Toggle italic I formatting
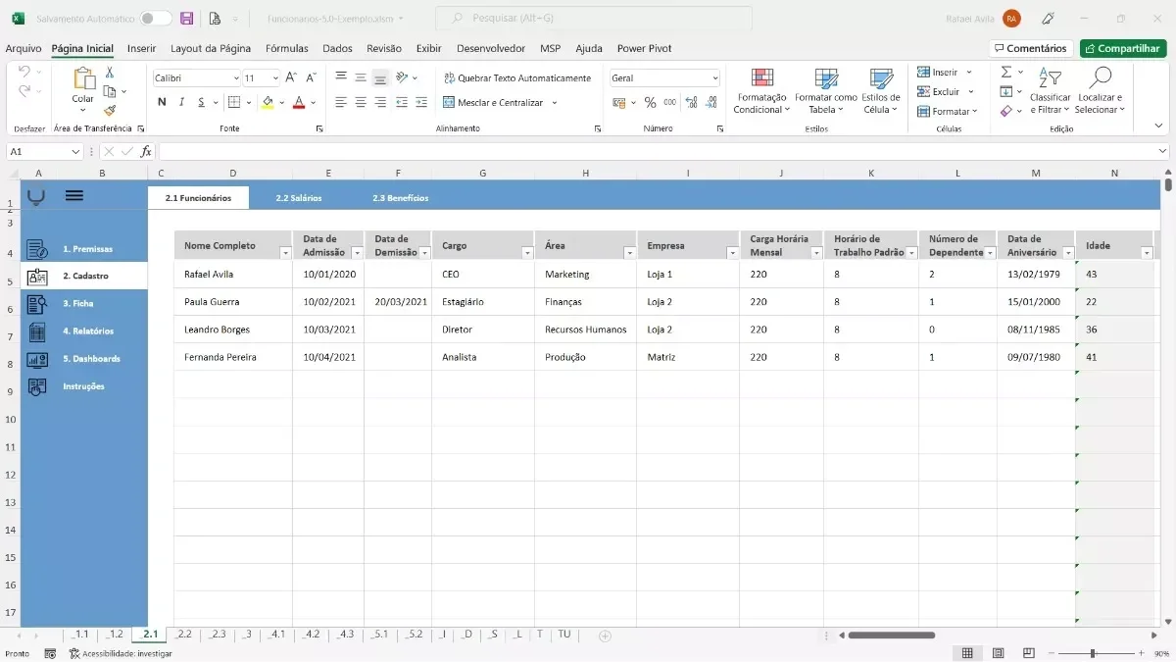 pyautogui.click(x=182, y=102)
